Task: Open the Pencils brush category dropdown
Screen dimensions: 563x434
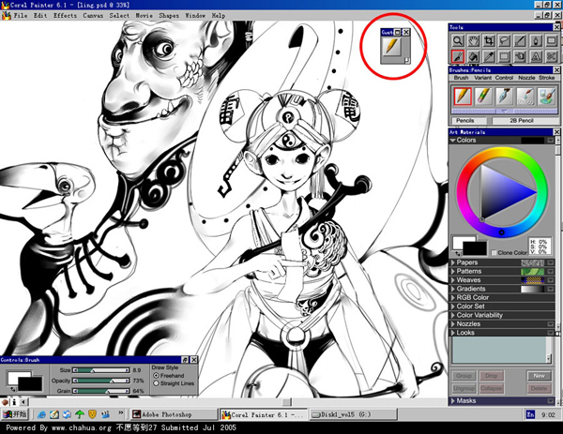Action: pyautogui.click(x=469, y=121)
